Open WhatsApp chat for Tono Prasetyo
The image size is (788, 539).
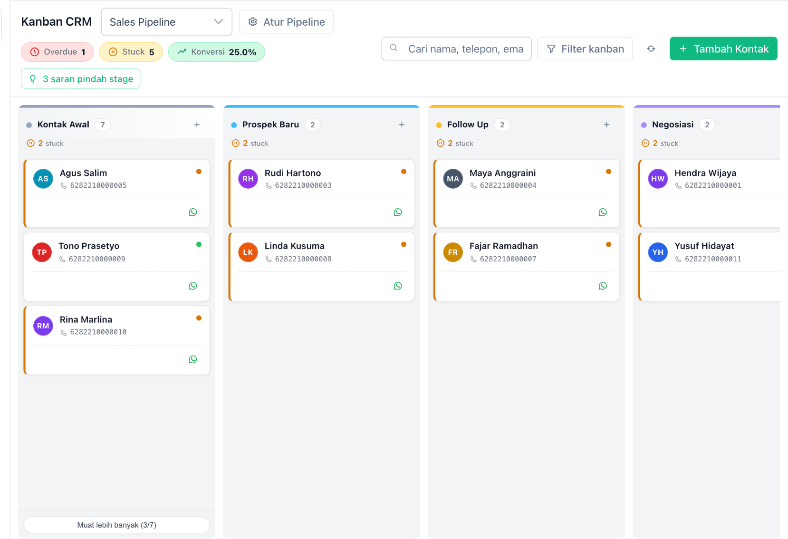193,286
